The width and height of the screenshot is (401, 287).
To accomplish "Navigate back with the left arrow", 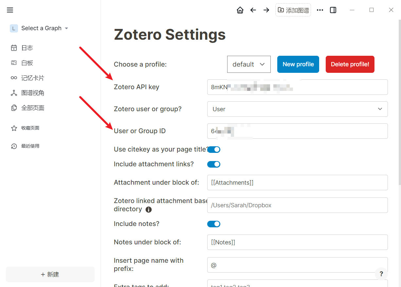I will pos(253,10).
